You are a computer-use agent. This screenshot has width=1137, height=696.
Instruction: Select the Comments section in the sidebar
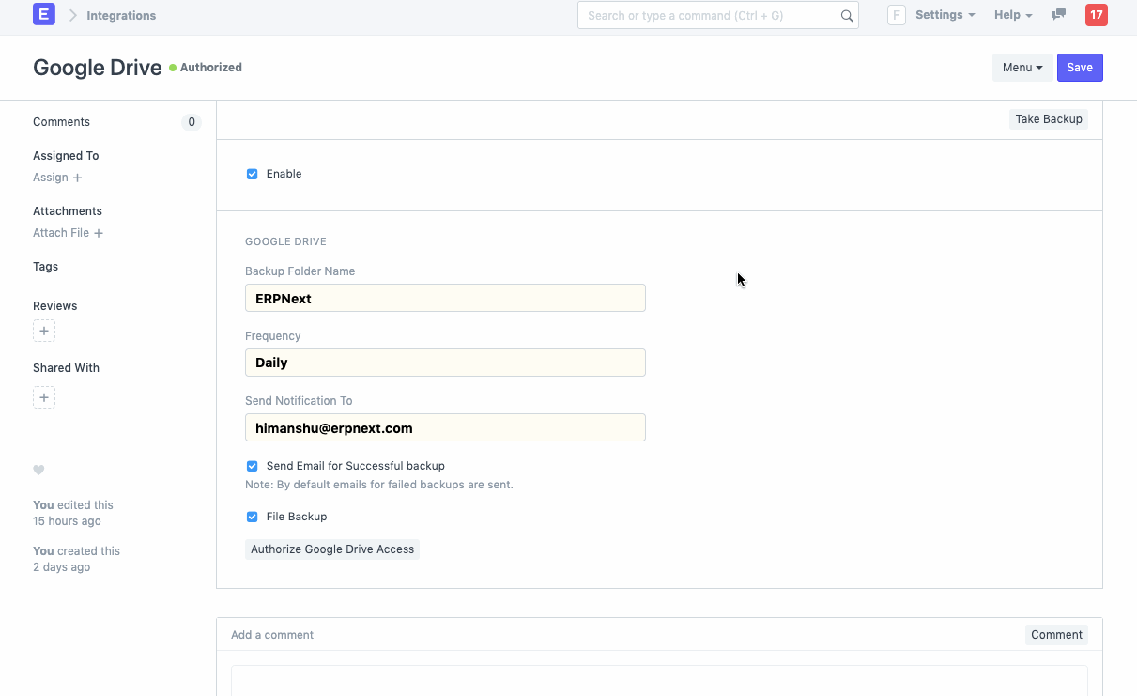pyautogui.click(x=61, y=121)
